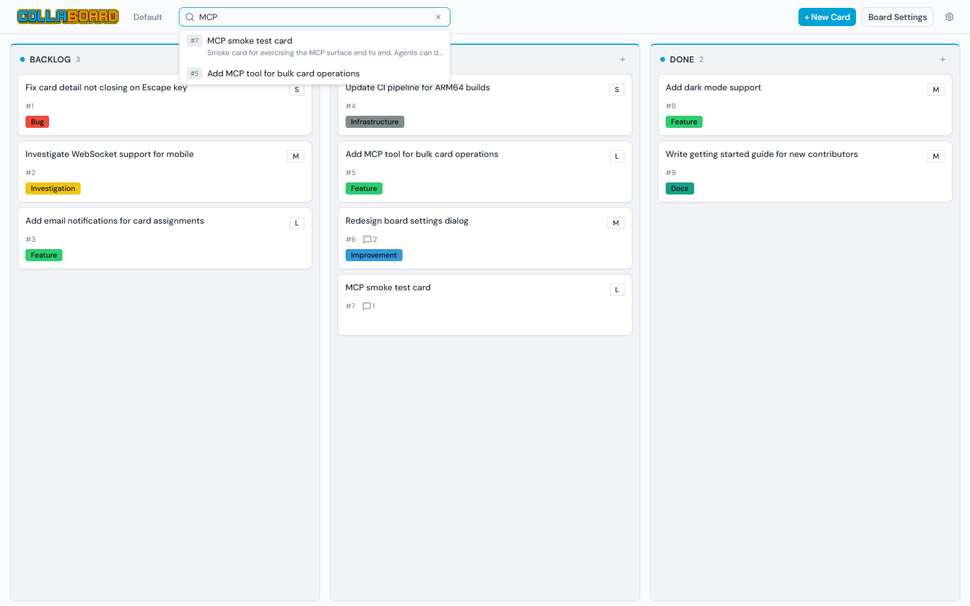
Task: Click the search magnifier icon
Action: pyautogui.click(x=190, y=17)
